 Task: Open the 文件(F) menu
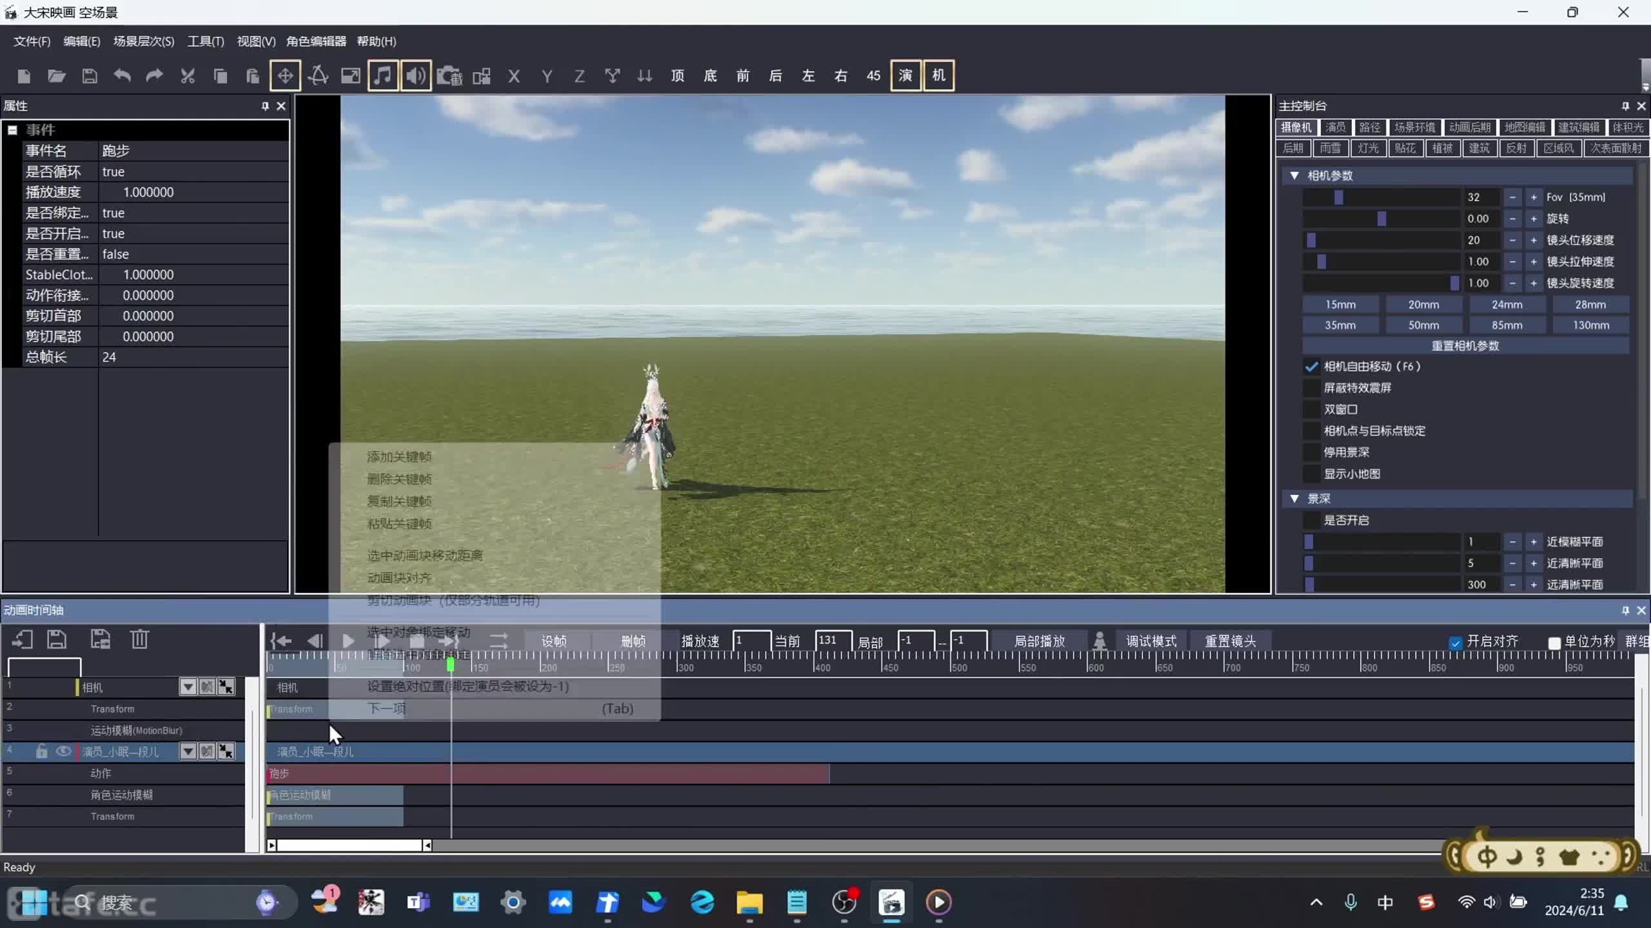[x=32, y=41]
